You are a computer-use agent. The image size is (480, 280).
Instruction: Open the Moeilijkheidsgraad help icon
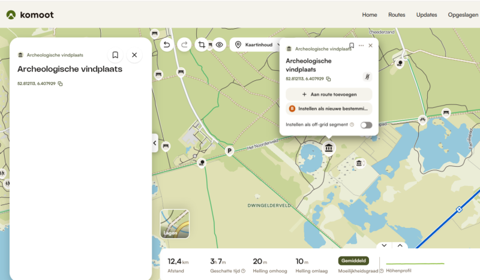click(x=382, y=271)
